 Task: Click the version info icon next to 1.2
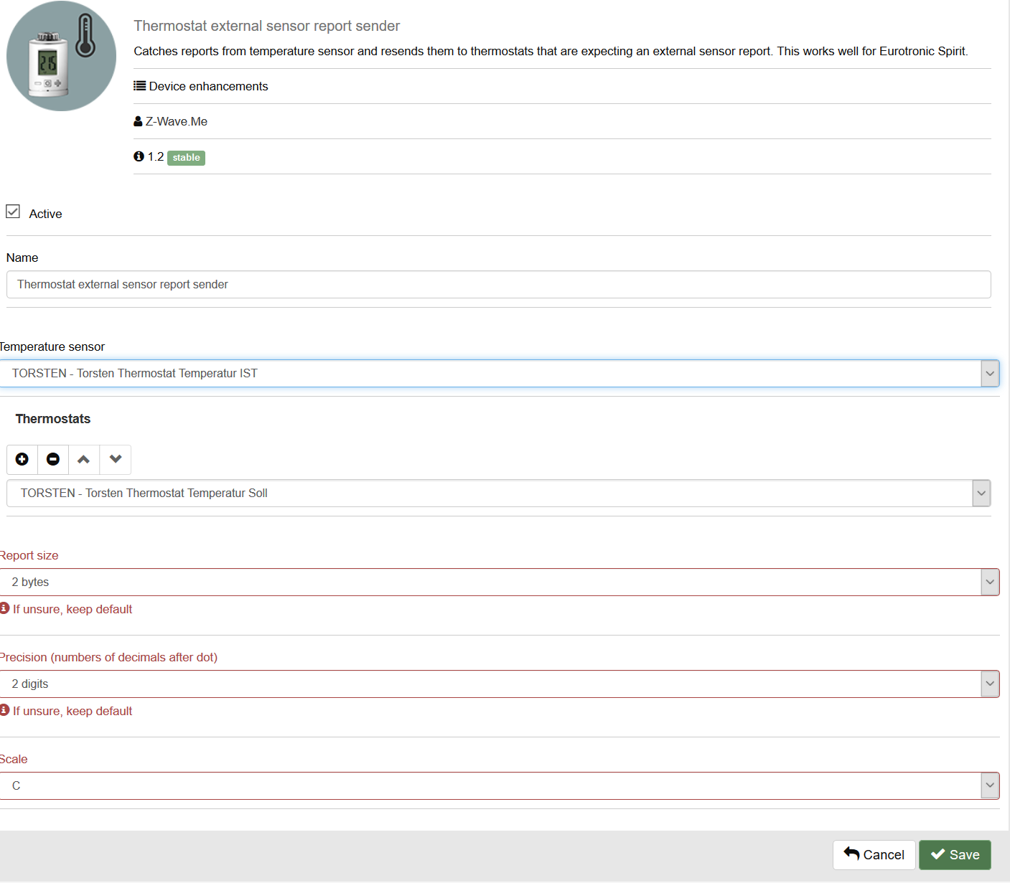tap(139, 156)
